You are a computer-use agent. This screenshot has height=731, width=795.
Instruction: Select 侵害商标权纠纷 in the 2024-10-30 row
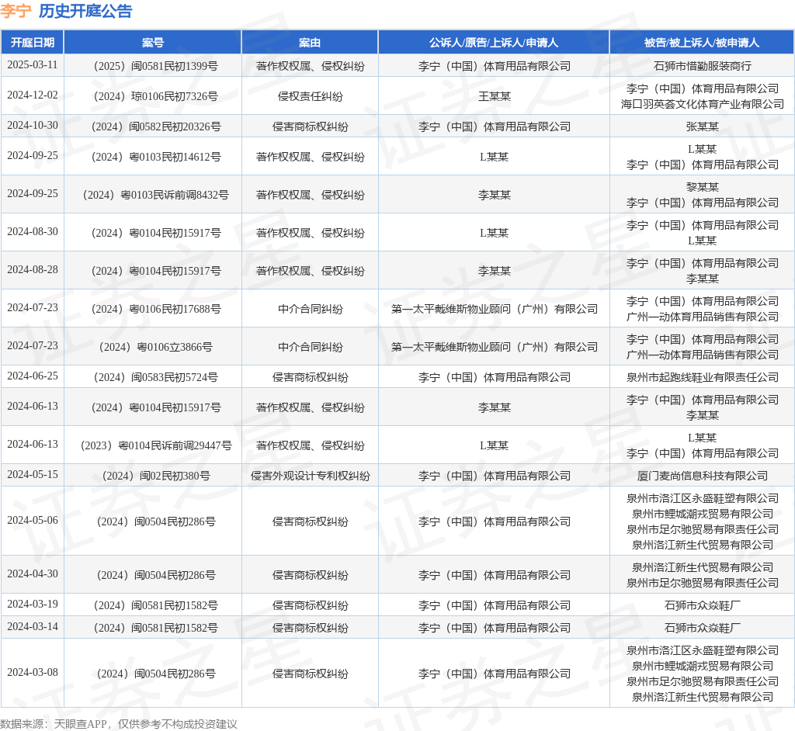tap(311, 126)
